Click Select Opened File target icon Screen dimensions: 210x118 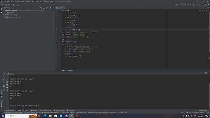click(41, 8)
